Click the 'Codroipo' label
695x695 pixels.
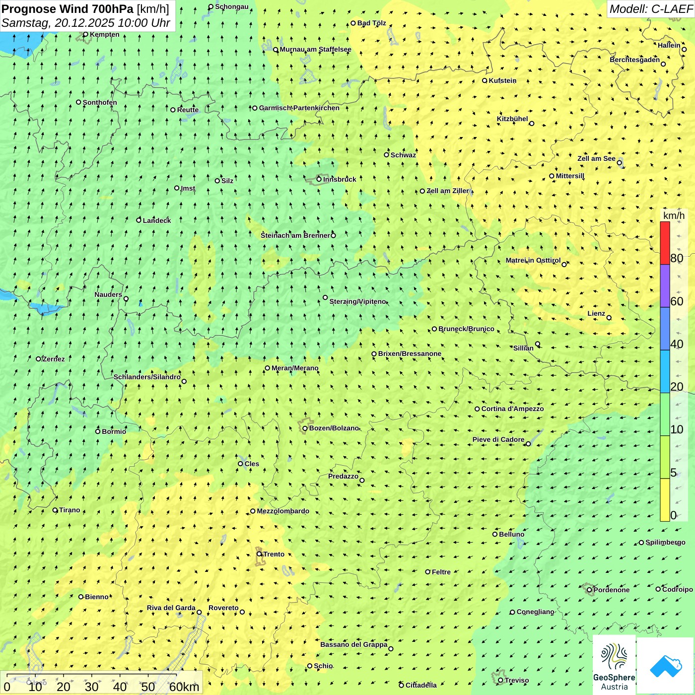(x=678, y=589)
